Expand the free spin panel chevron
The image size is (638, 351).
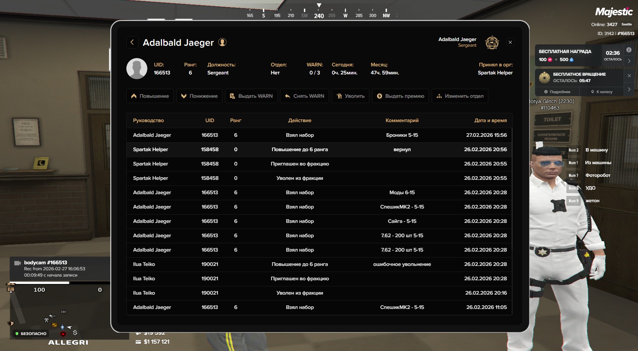[629, 89]
